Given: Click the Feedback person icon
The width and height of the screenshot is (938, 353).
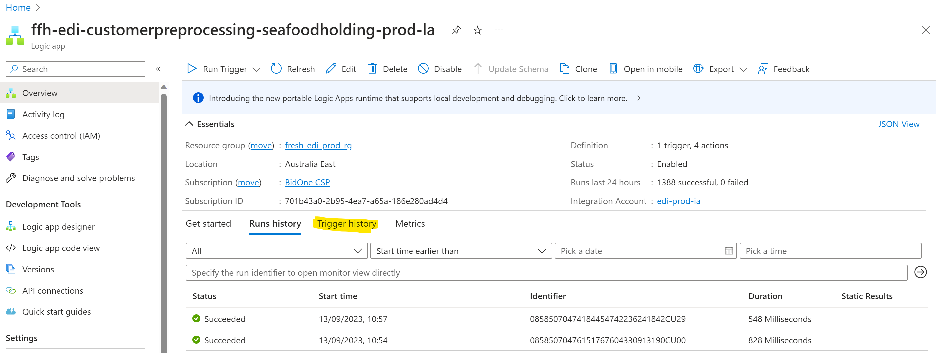Looking at the screenshot, I should [x=763, y=69].
